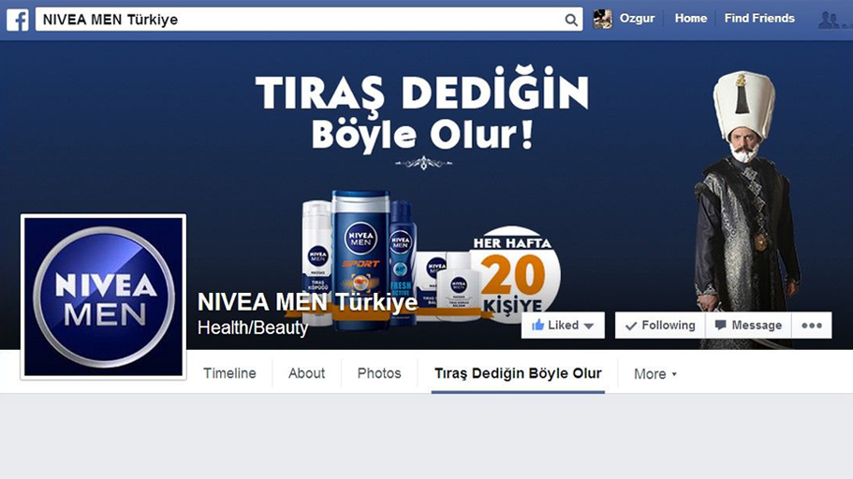853x479 pixels.
Task: Click the Health/Beauty category text
Action: pos(253,327)
